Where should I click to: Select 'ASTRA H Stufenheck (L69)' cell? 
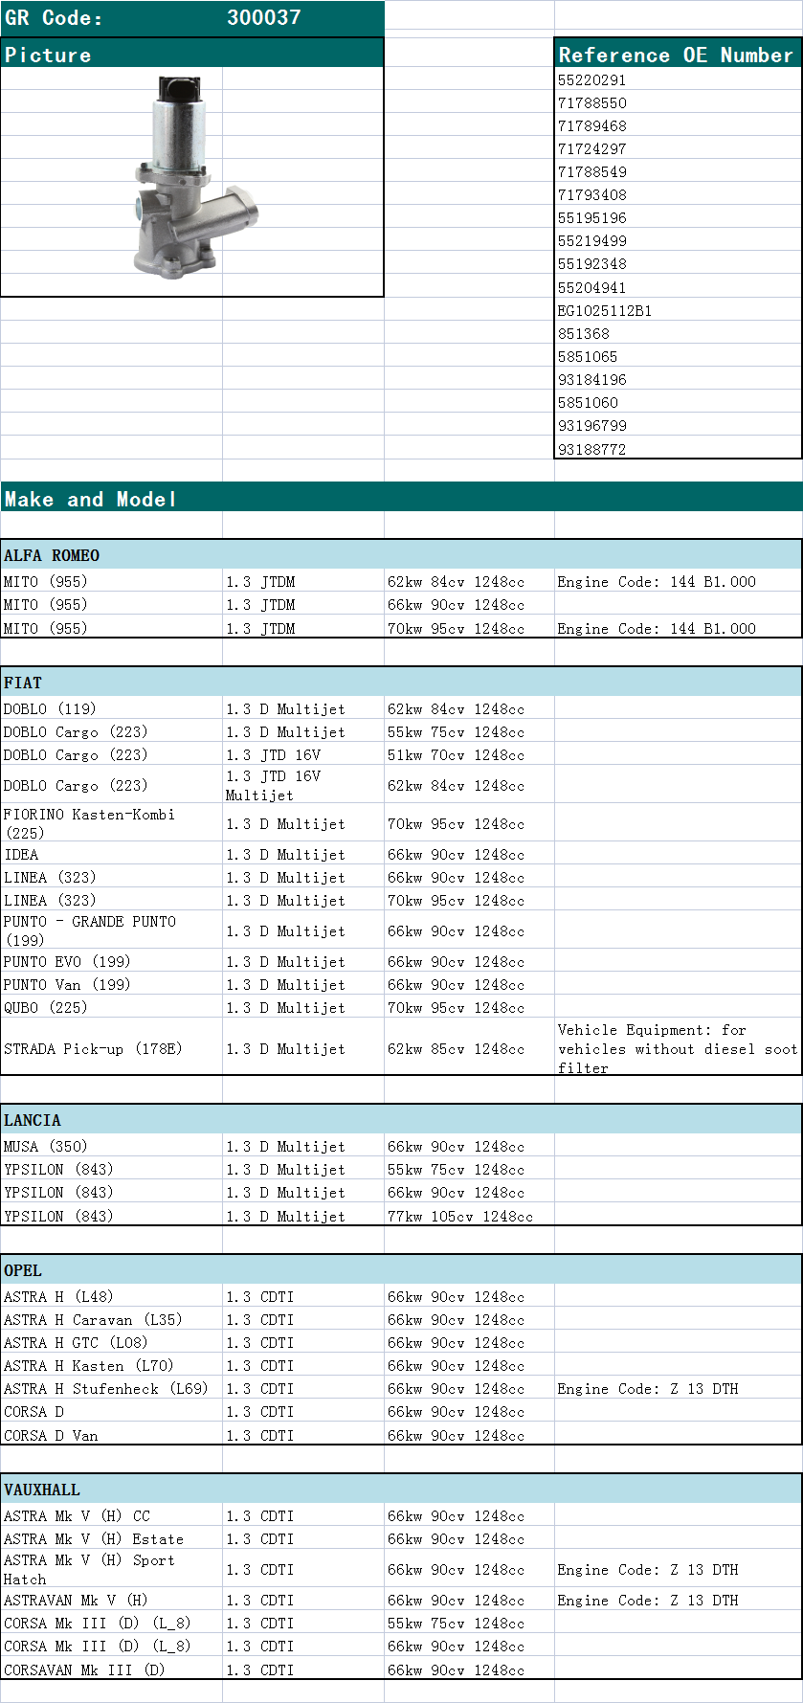[111, 1388]
